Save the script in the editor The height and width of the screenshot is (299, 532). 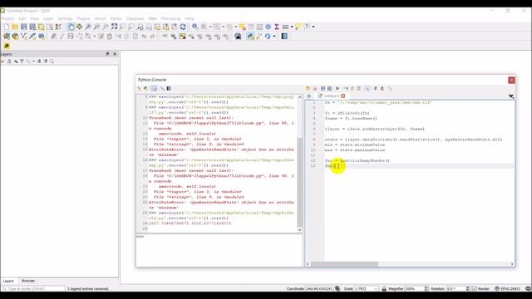323,89
